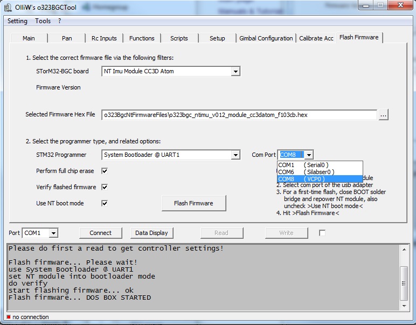Click the red no connection status indicator
Image resolution: width=416 pixels, height=325 pixels.
pyautogui.click(x=9, y=317)
